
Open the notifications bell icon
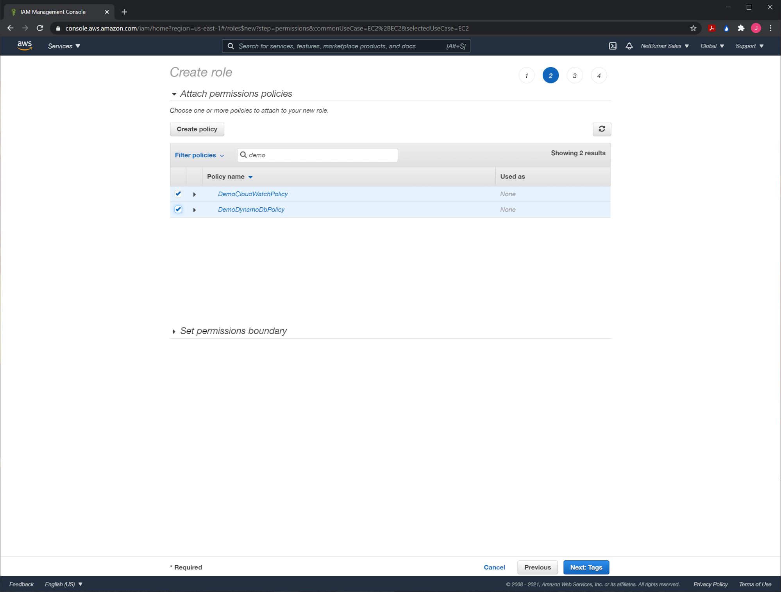(629, 46)
